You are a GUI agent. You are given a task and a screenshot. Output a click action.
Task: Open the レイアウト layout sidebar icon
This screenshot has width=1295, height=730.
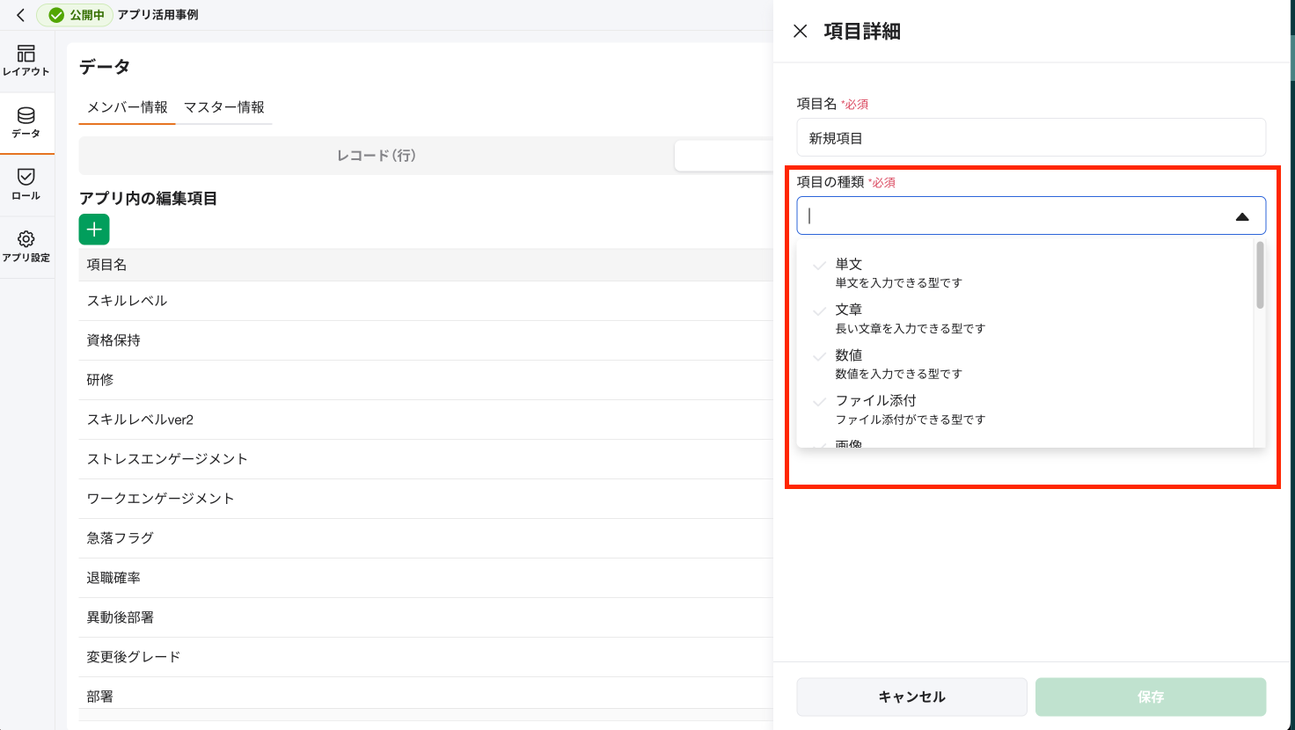pos(26,61)
